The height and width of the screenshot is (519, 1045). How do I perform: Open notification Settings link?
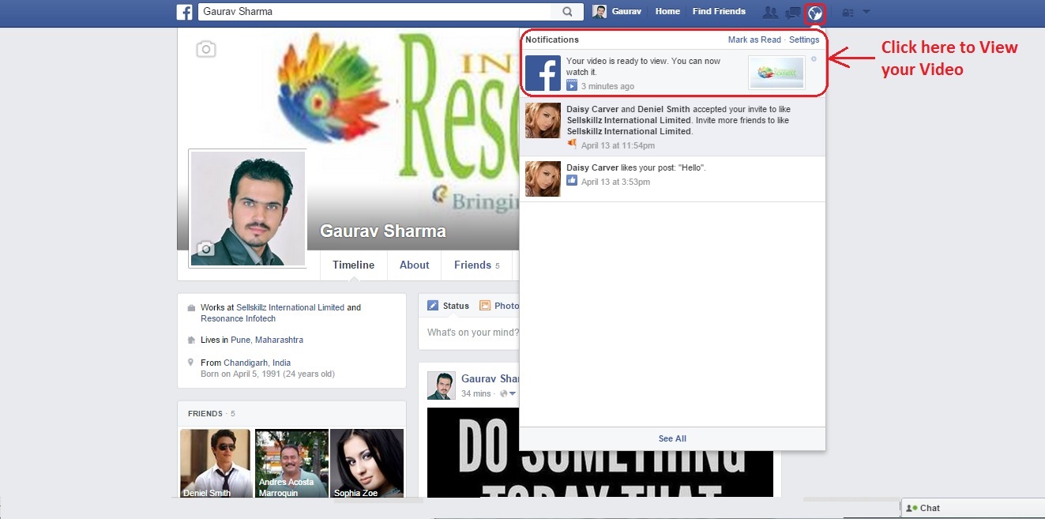(804, 39)
